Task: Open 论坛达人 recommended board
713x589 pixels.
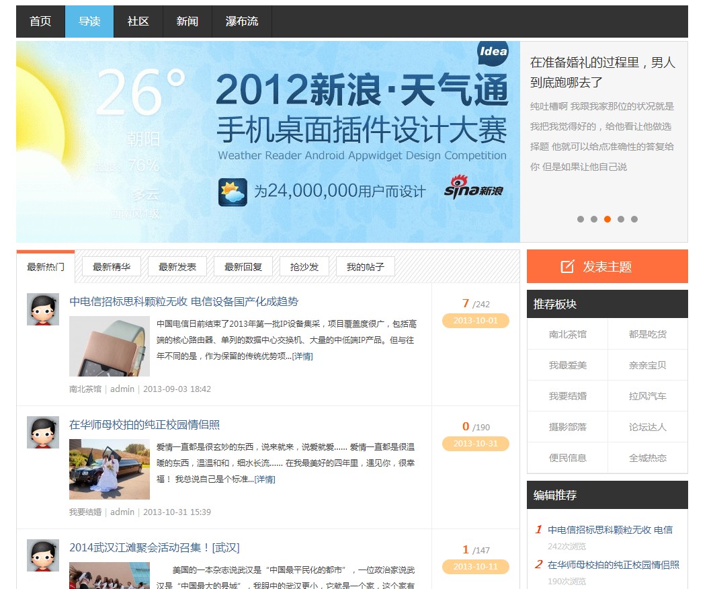Action: coord(648,427)
